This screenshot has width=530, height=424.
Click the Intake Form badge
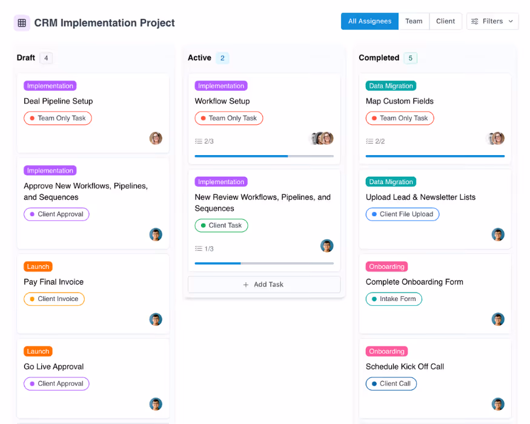coord(394,299)
